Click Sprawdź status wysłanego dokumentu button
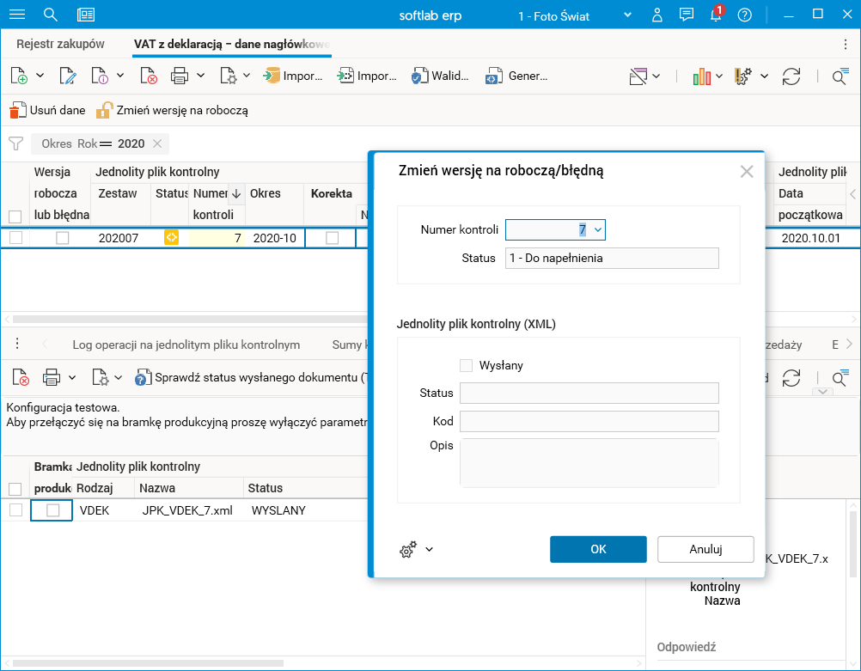Viewport: 861px width, 671px height. [x=251, y=378]
